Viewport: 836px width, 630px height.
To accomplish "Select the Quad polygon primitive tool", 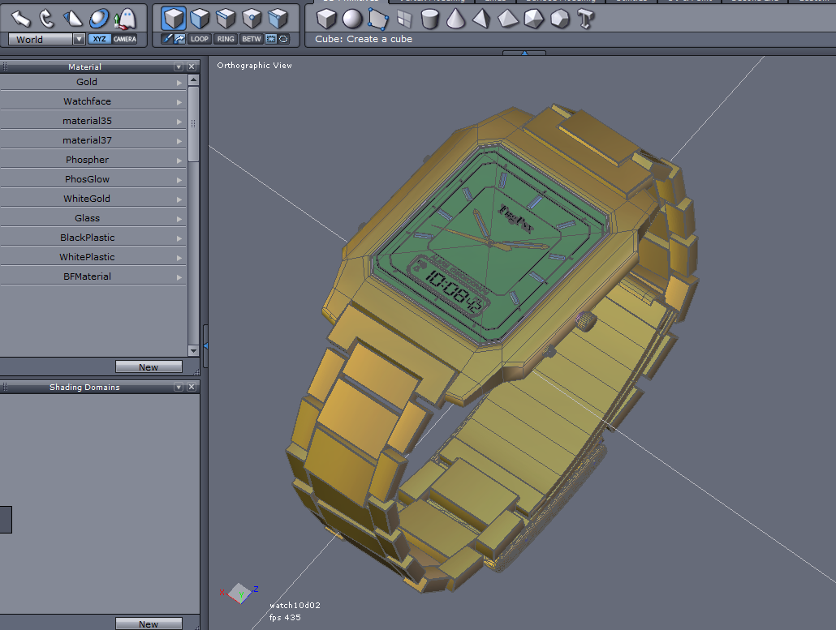I will (378, 19).
